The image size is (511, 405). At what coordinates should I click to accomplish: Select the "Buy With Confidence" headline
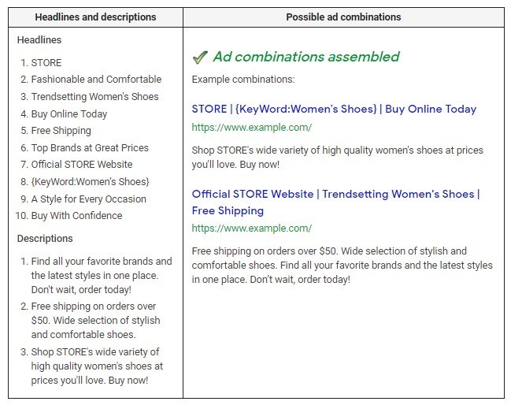(76, 216)
